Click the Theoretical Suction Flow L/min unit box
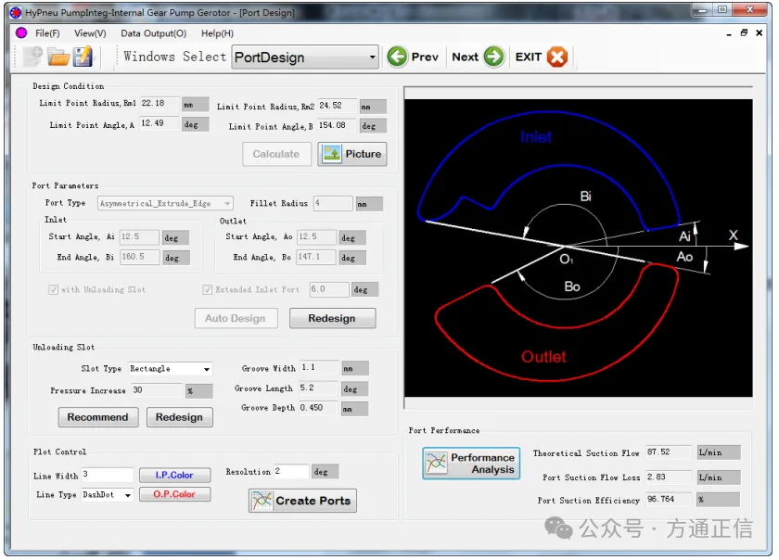 click(719, 452)
